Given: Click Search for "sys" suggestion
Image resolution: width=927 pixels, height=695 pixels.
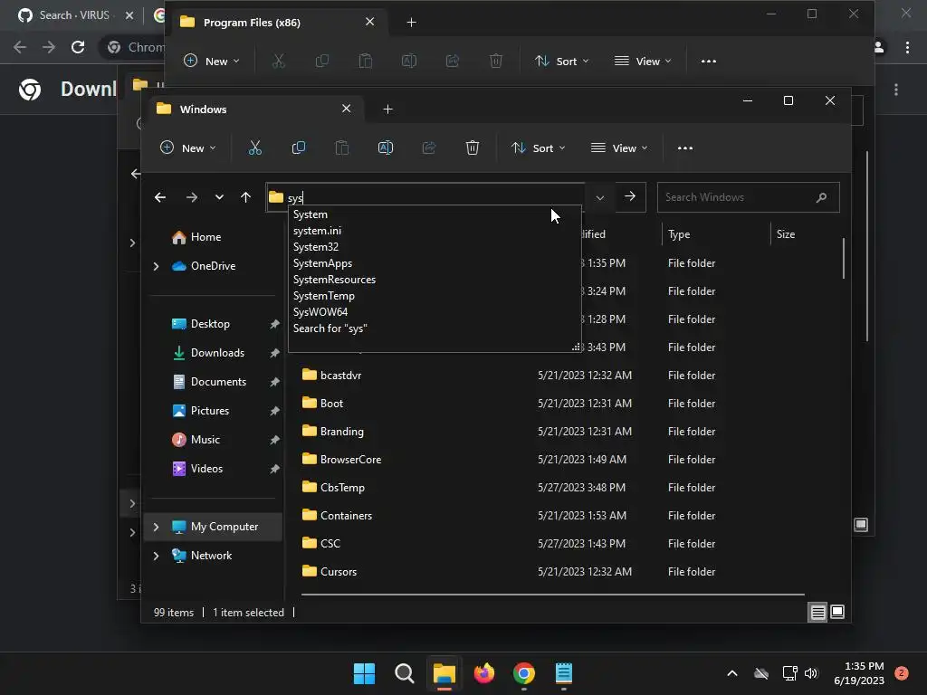Looking at the screenshot, I should coord(435,328).
